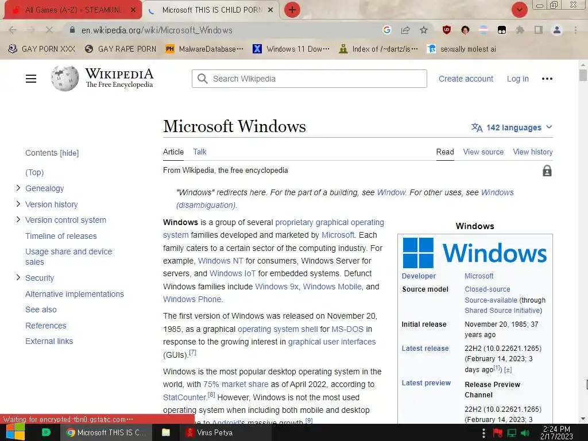Follow the Windows NT article link
Screen dimensions: 588x441
220,261
